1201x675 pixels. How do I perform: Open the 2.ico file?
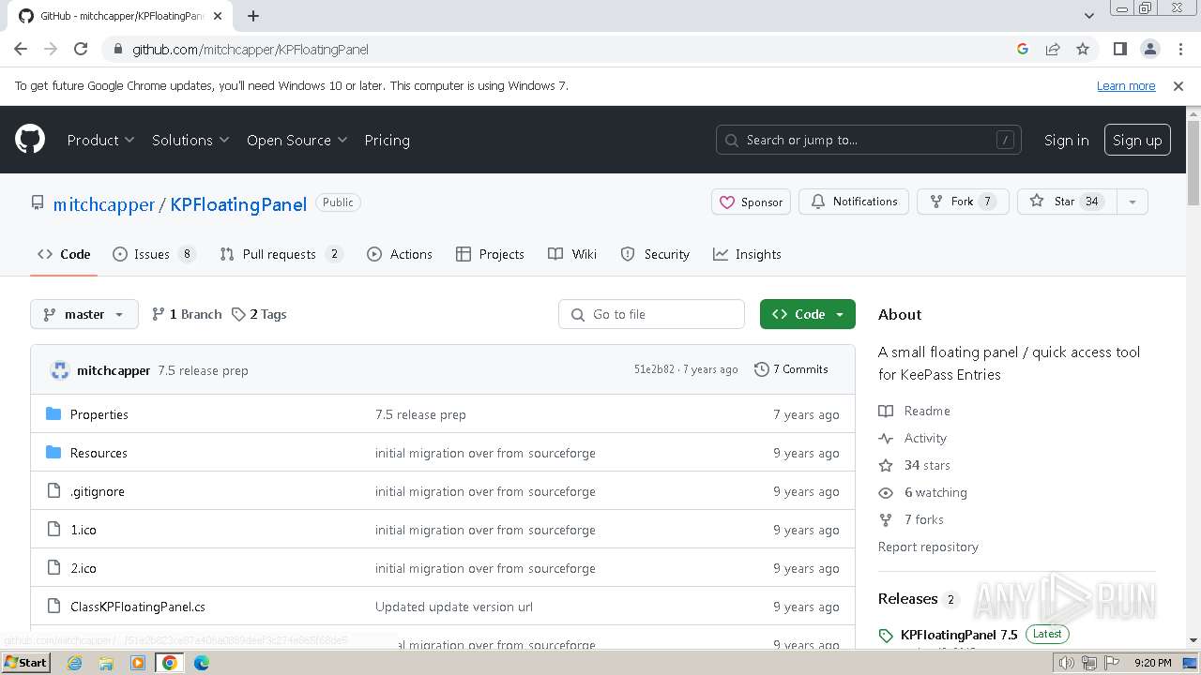pos(84,568)
